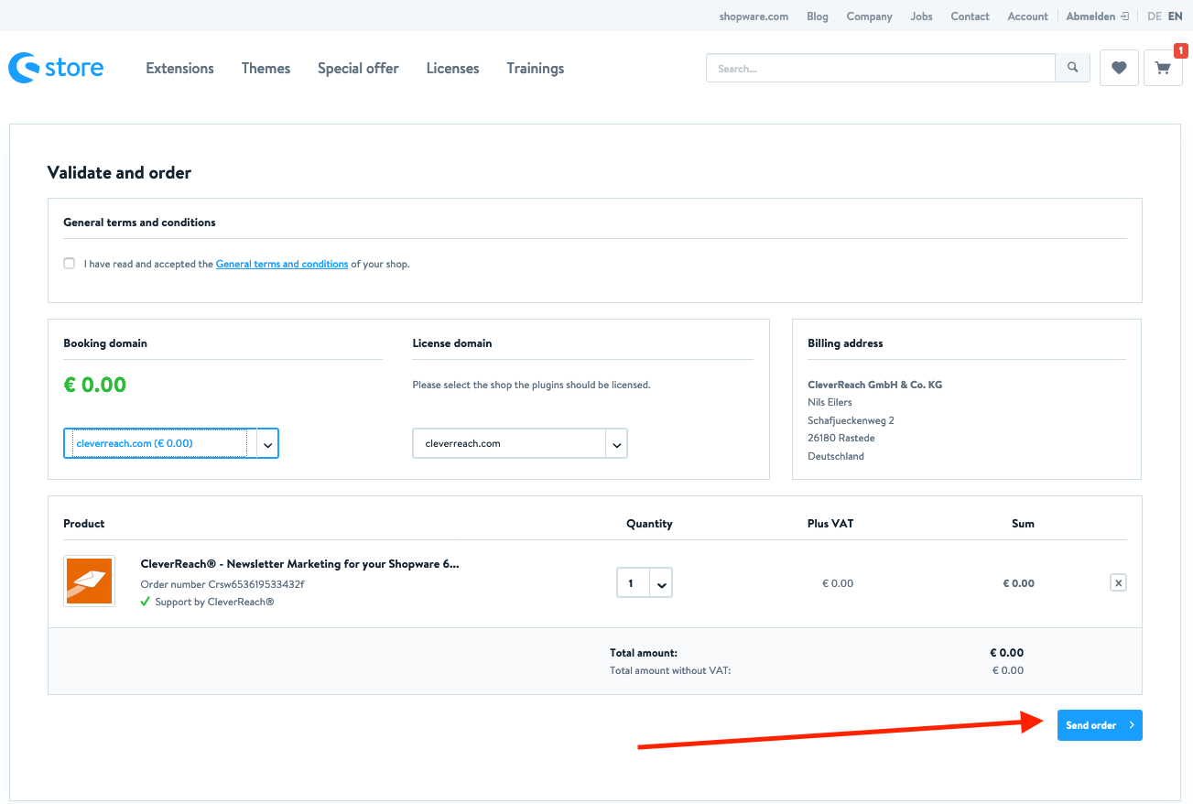Switch language to DE
This screenshot has width=1193, height=804.
tap(1154, 16)
